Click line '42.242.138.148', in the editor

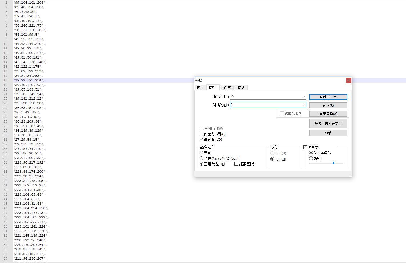pyautogui.click(x=30, y=62)
